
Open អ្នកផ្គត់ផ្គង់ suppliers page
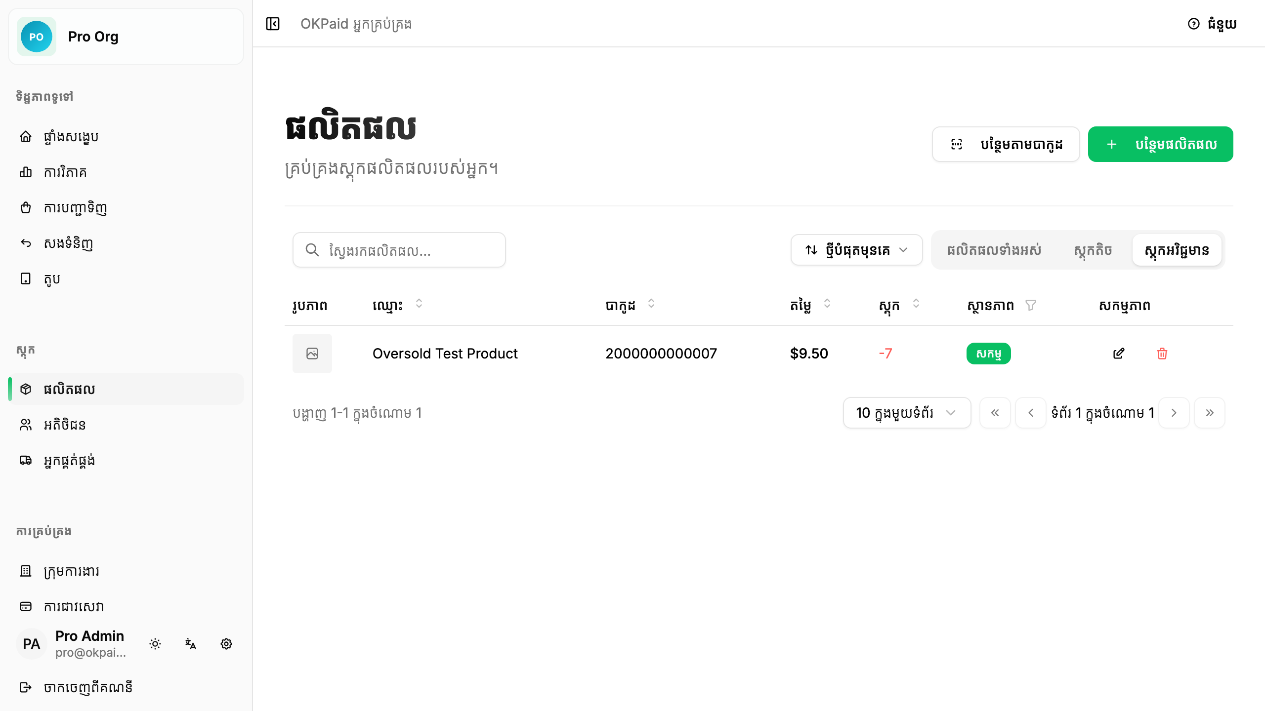(126, 460)
